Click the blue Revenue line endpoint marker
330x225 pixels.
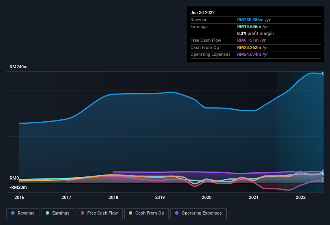click(323, 74)
